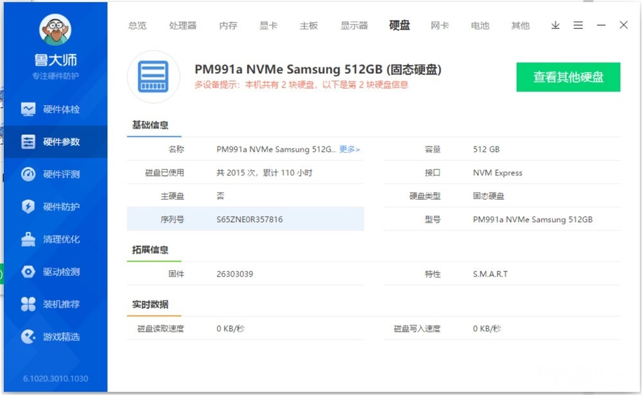Select the 硬件参数 sidebar icon
This screenshot has width=642, height=395.
click(28, 142)
